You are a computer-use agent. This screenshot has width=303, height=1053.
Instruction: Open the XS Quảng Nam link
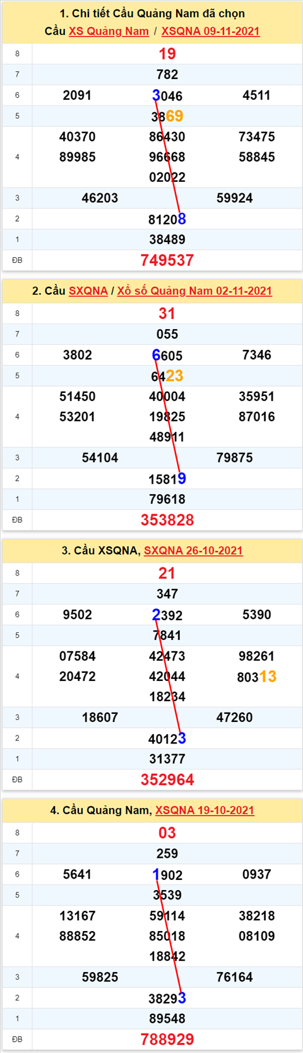(109, 31)
